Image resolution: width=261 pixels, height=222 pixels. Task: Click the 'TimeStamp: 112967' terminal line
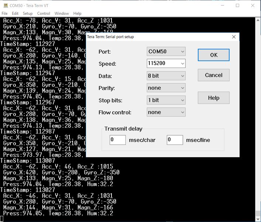(x=27, y=102)
